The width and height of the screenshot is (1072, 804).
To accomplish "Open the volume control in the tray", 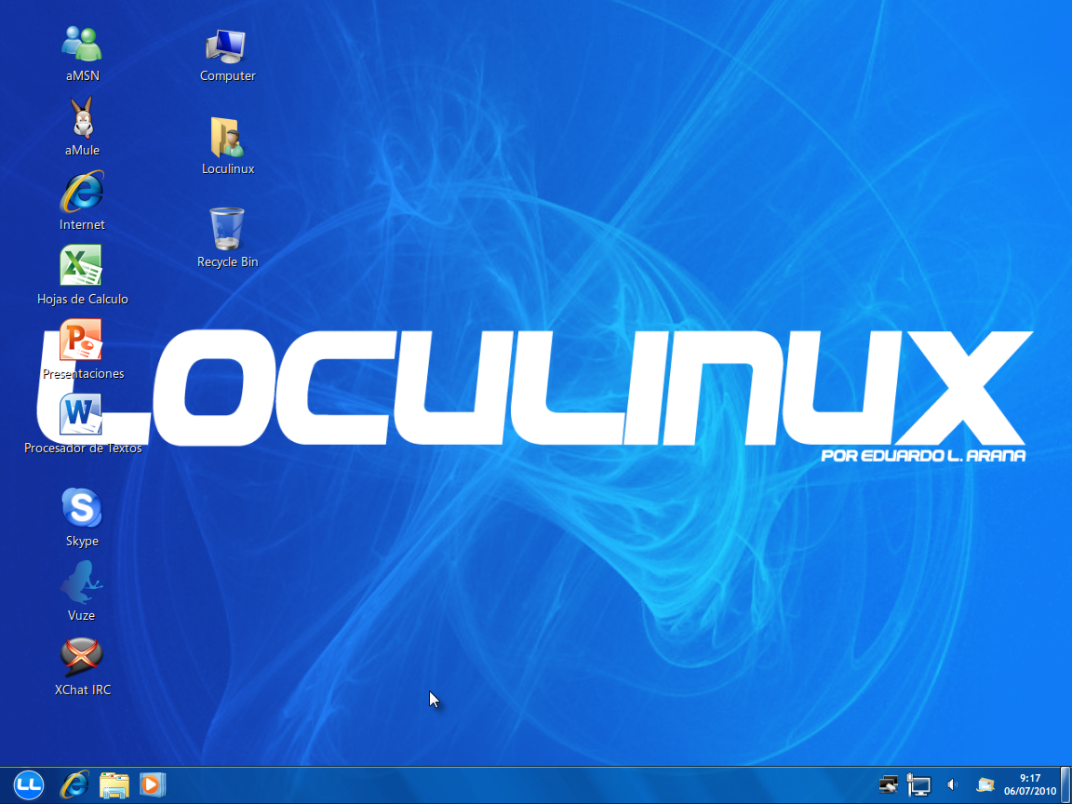I will coord(952,785).
